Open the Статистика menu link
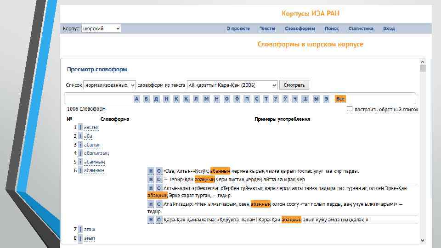The width and height of the screenshot is (441, 248). coord(361,28)
